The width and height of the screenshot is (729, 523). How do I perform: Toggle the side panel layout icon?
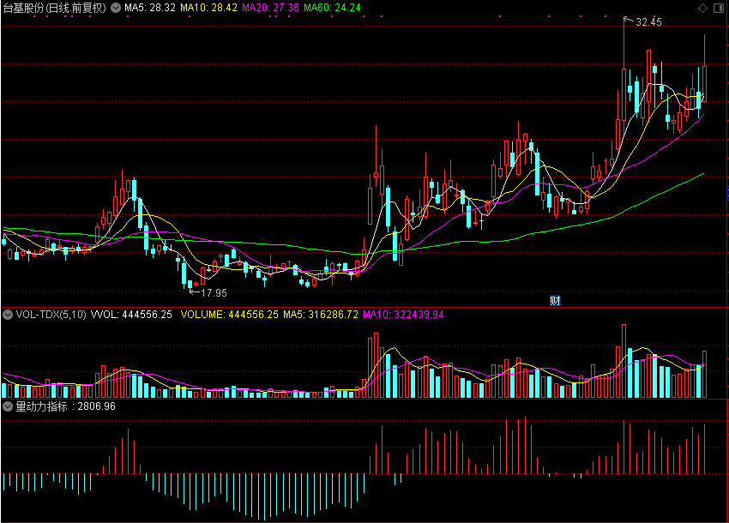point(719,8)
